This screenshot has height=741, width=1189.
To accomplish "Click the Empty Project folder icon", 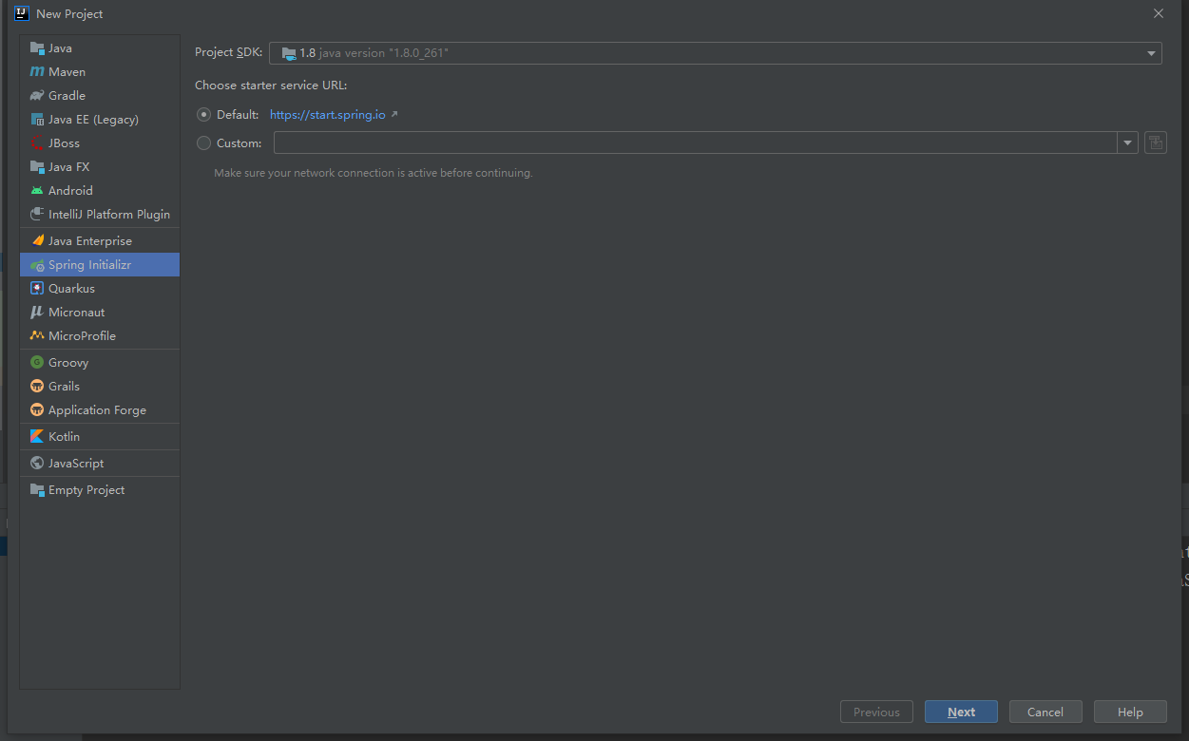I will tap(37, 490).
